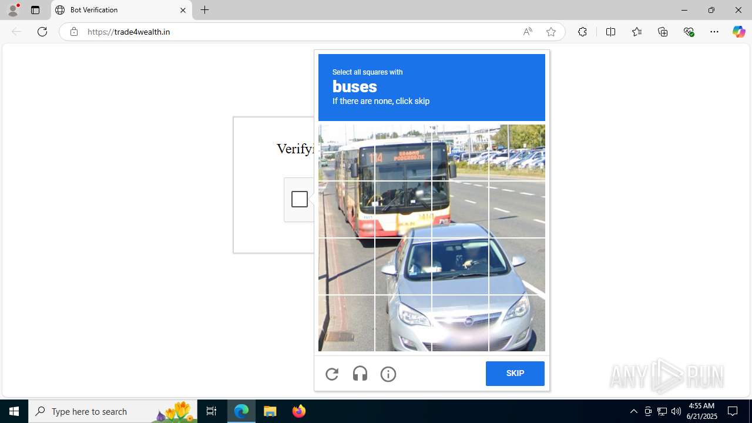Open File Explorer from taskbar
This screenshot has height=423, width=752.
pyautogui.click(x=270, y=411)
